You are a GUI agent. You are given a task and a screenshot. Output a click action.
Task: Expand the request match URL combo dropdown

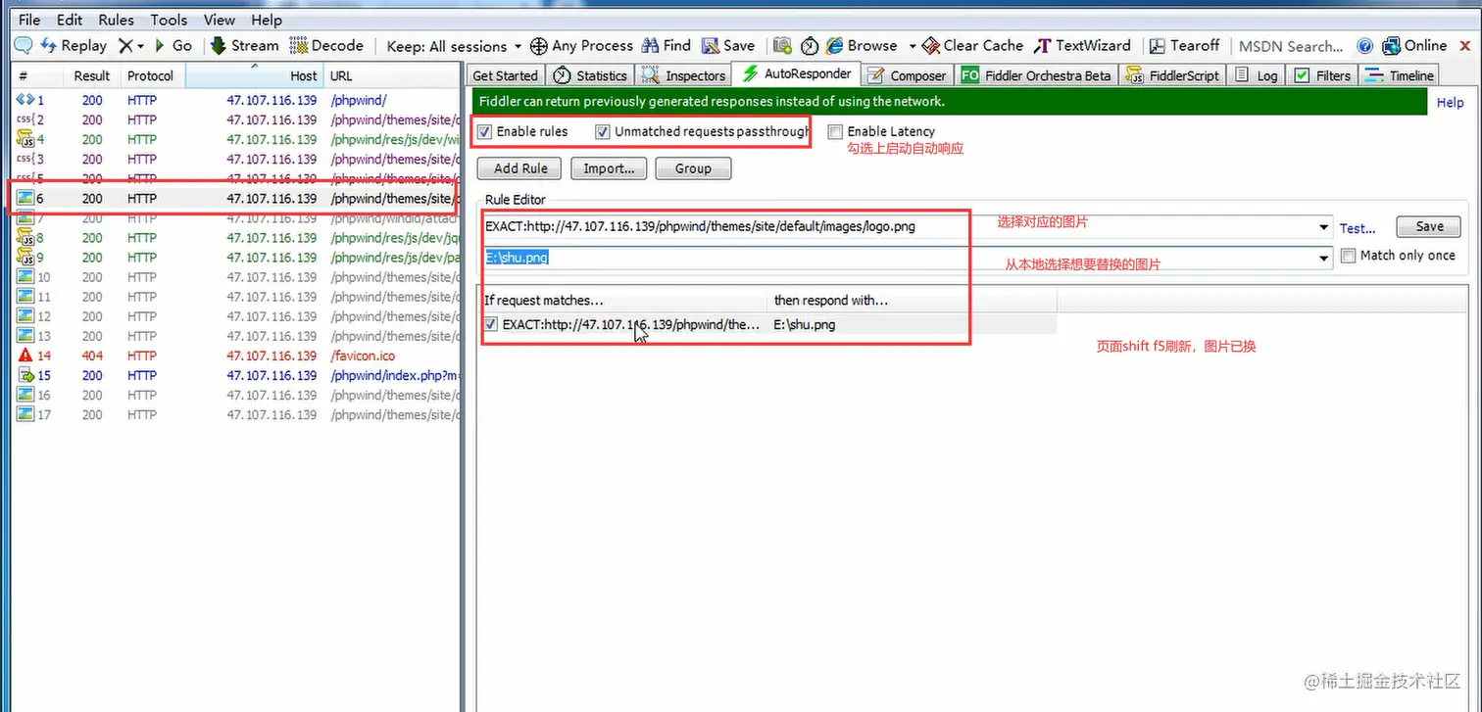click(1325, 227)
